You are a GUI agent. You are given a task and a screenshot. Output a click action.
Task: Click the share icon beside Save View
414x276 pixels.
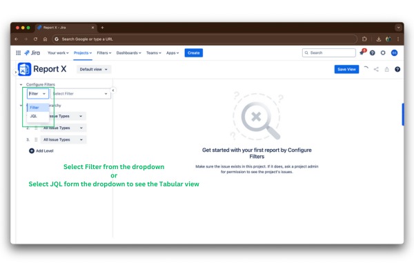[376, 69]
